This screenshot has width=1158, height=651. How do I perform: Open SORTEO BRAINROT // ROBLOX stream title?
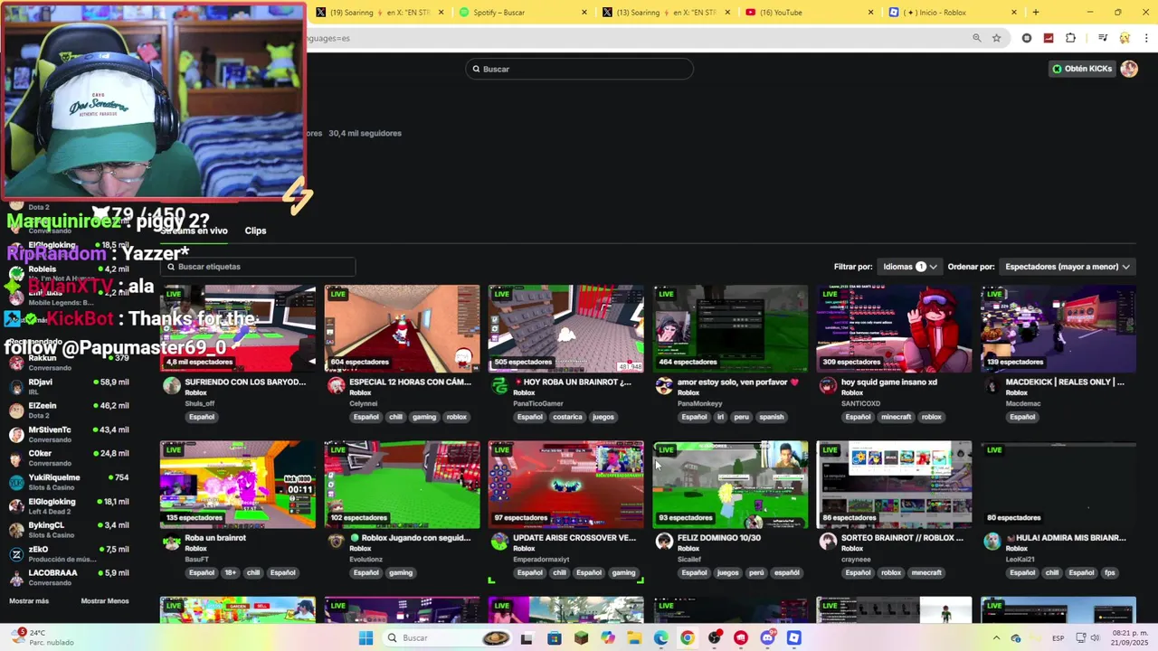(902, 537)
